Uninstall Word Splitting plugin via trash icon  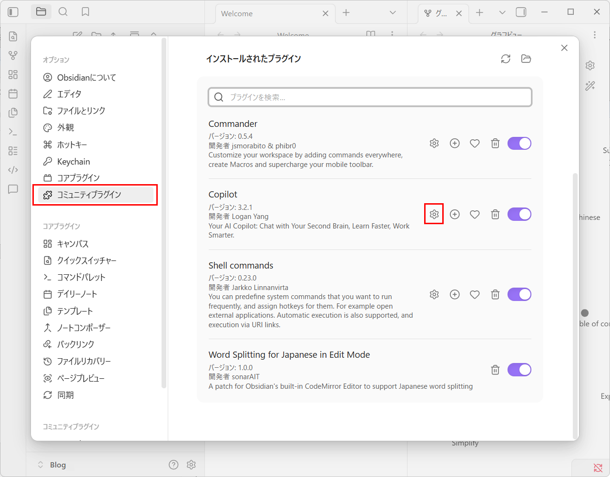pos(495,370)
